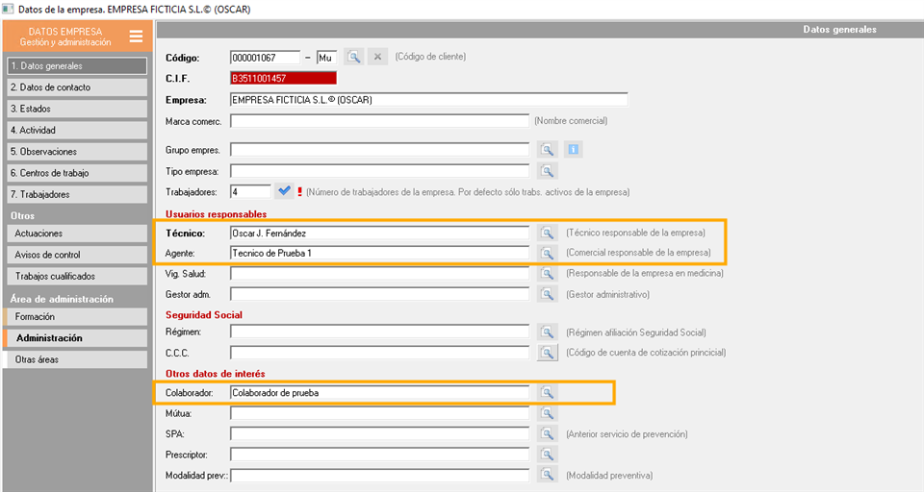Click the blue checkmark next to Trabajadores
This screenshot has width=924, height=492.
(x=283, y=191)
